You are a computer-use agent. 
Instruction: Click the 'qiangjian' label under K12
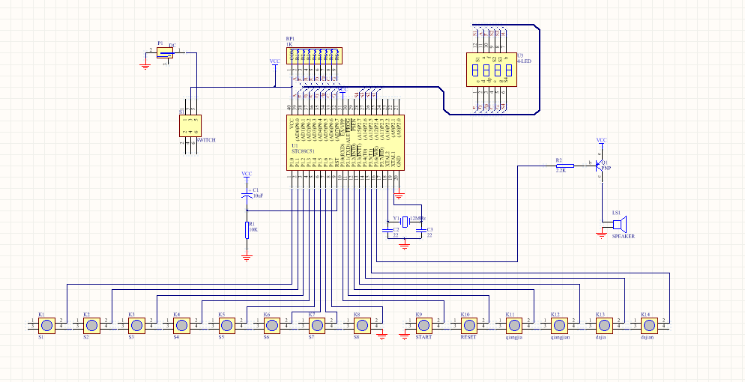point(560,337)
